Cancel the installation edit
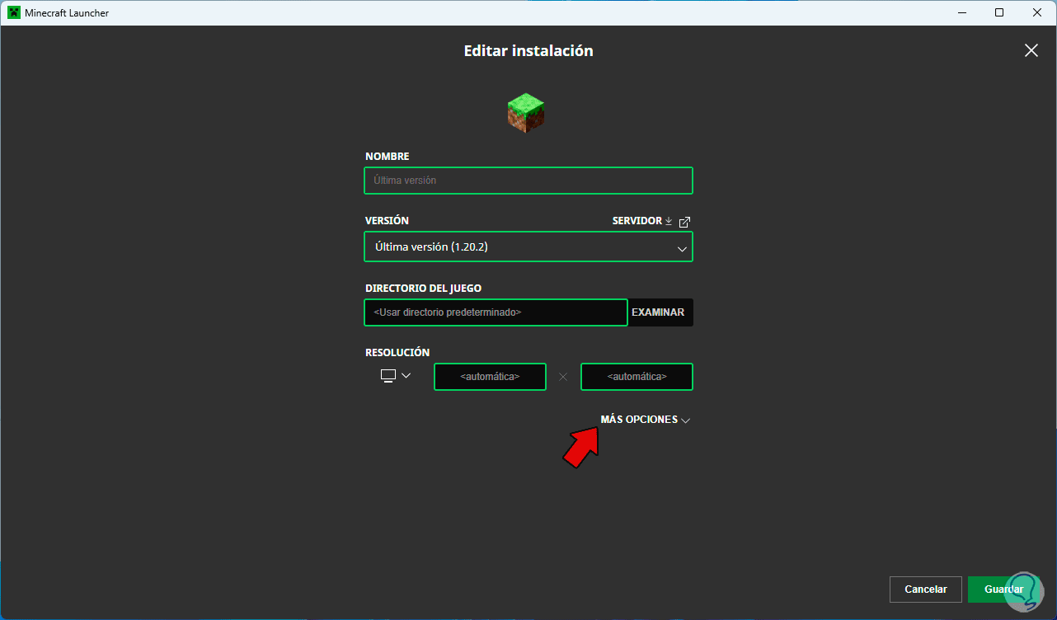This screenshot has height=620, width=1057. pyautogui.click(x=926, y=589)
